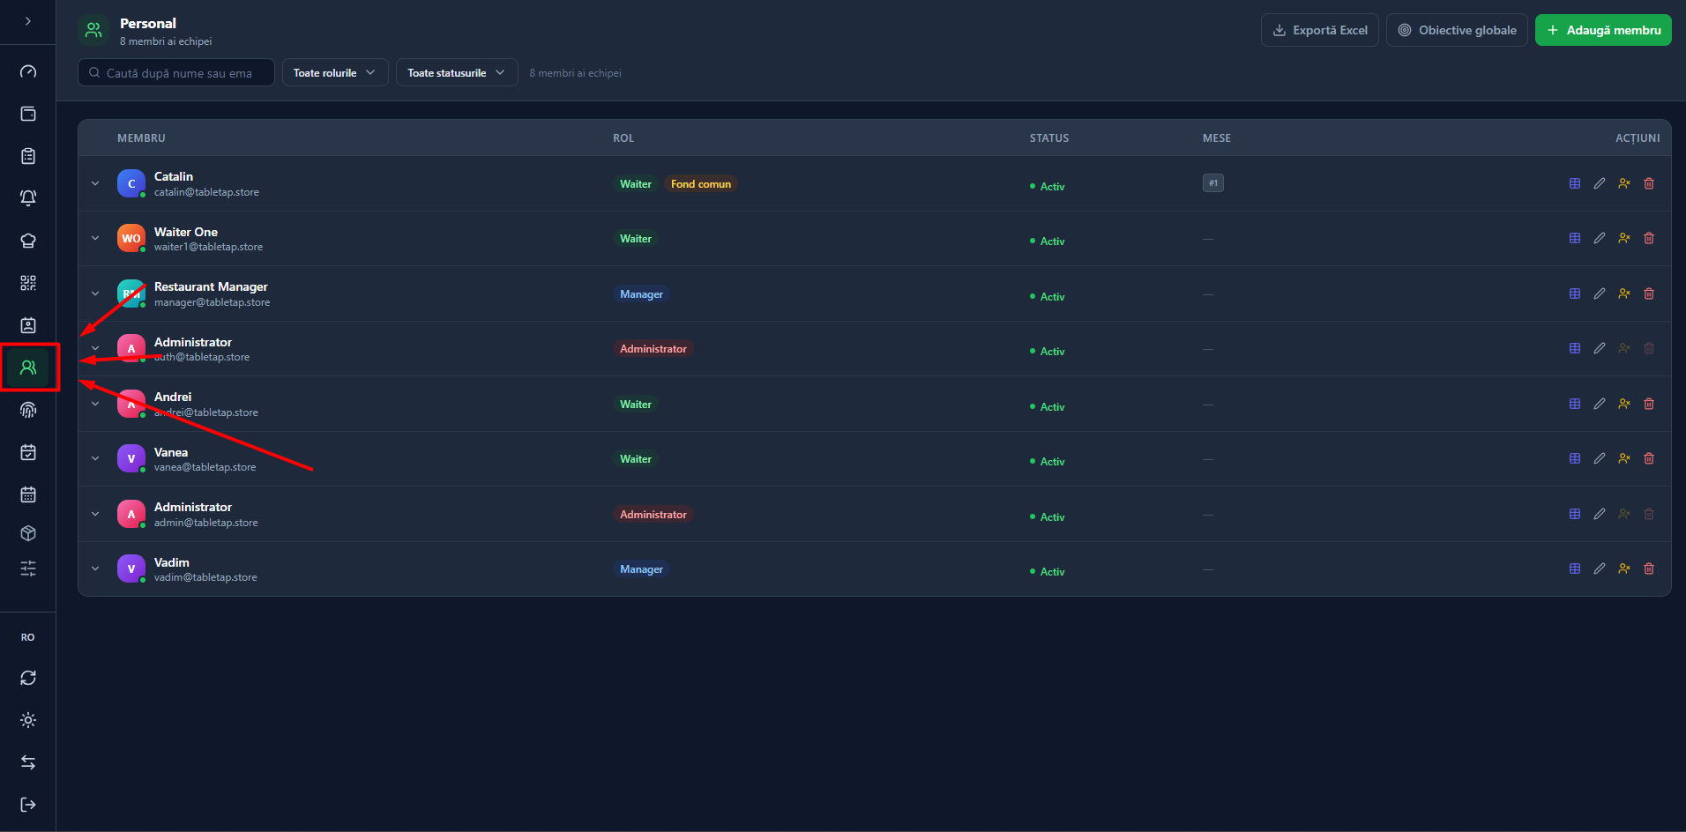The image size is (1686, 832).
Task: Open table assignment grid icon for Vadim
Action: point(1575,568)
